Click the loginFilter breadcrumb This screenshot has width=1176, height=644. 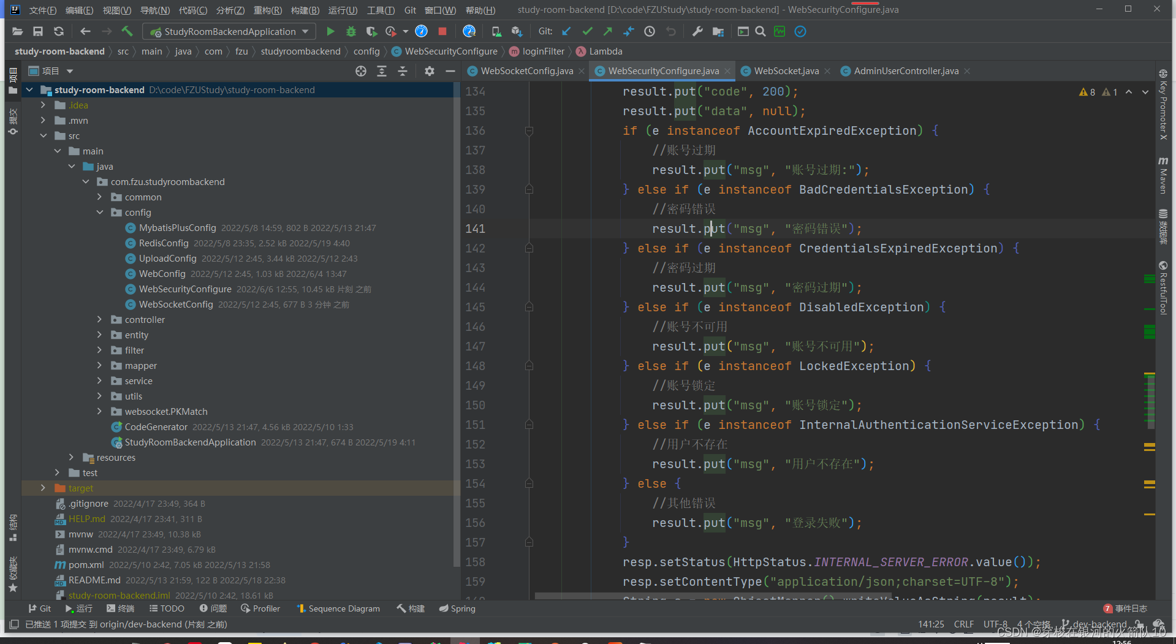point(537,51)
